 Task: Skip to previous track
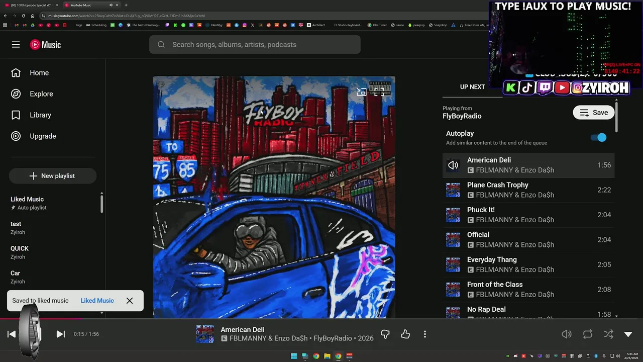click(12, 334)
